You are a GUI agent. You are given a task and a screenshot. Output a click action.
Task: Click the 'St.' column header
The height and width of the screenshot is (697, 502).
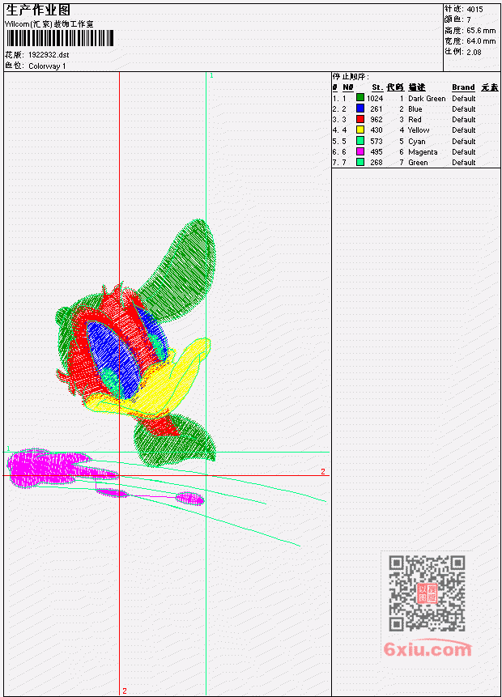pyautogui.click(x=377, y=87)
